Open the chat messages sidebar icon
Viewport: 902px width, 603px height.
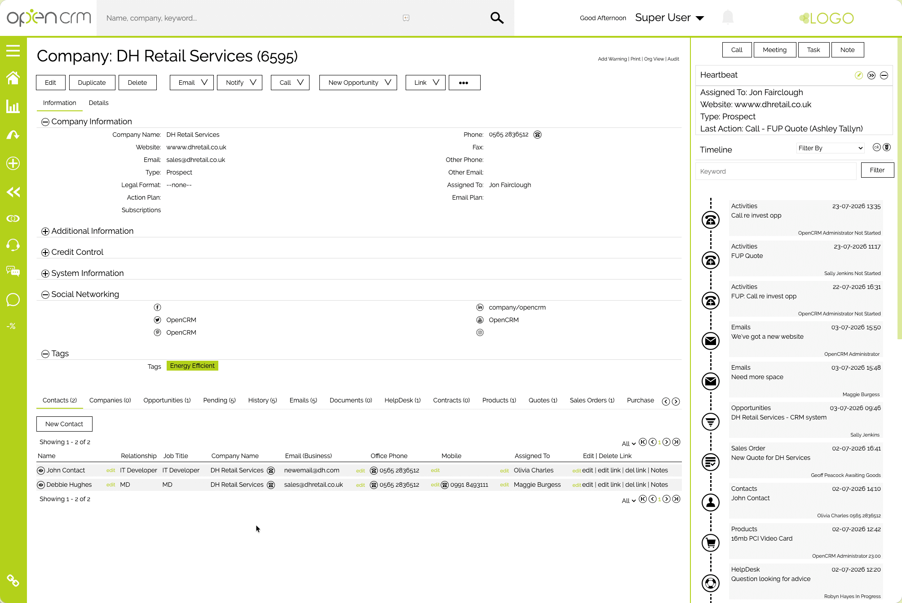[13, 271]
